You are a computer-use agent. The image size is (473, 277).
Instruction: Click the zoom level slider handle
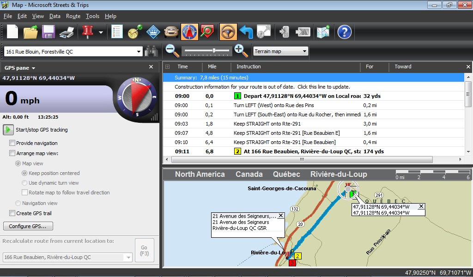point(214,50)
